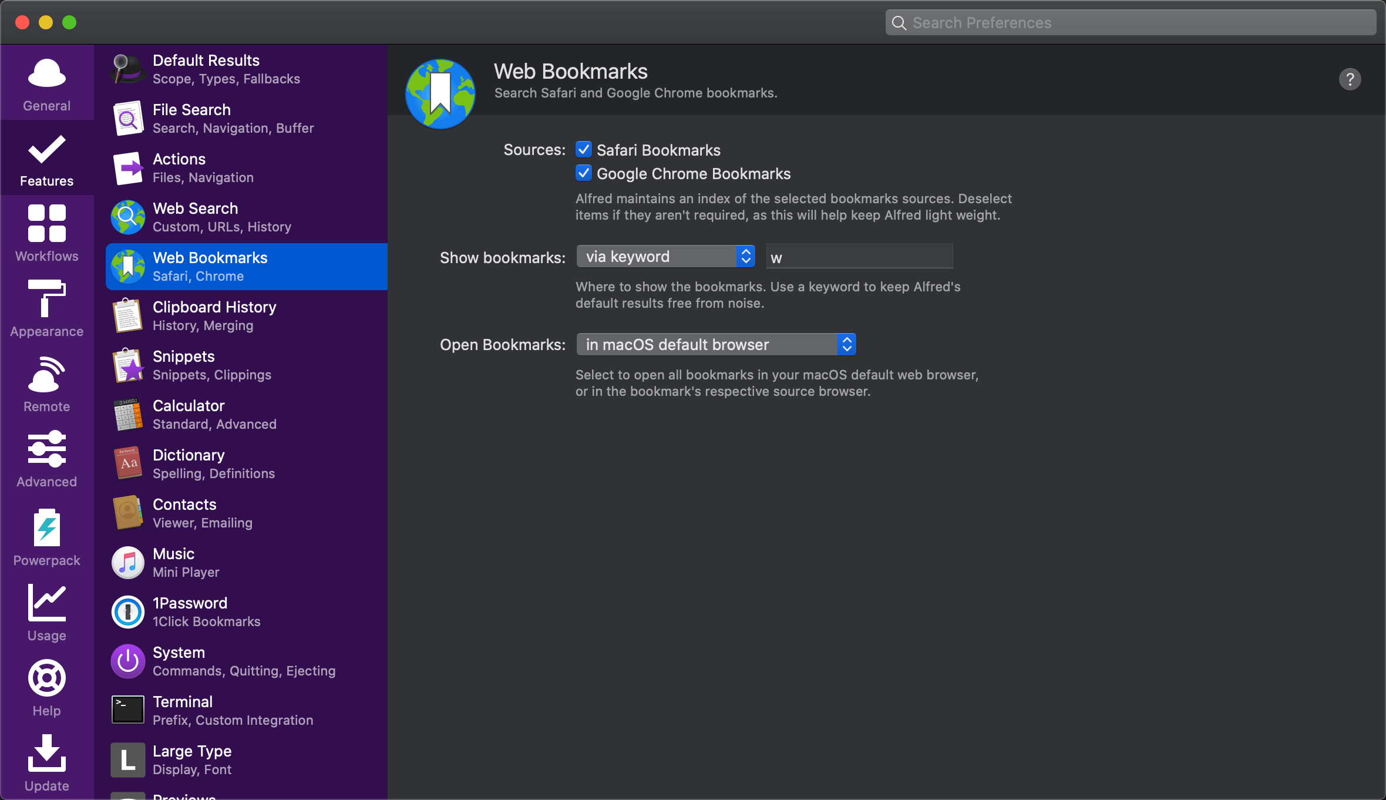Click the Default Results hat icon
1386x800 pixels.
[127, 69]
